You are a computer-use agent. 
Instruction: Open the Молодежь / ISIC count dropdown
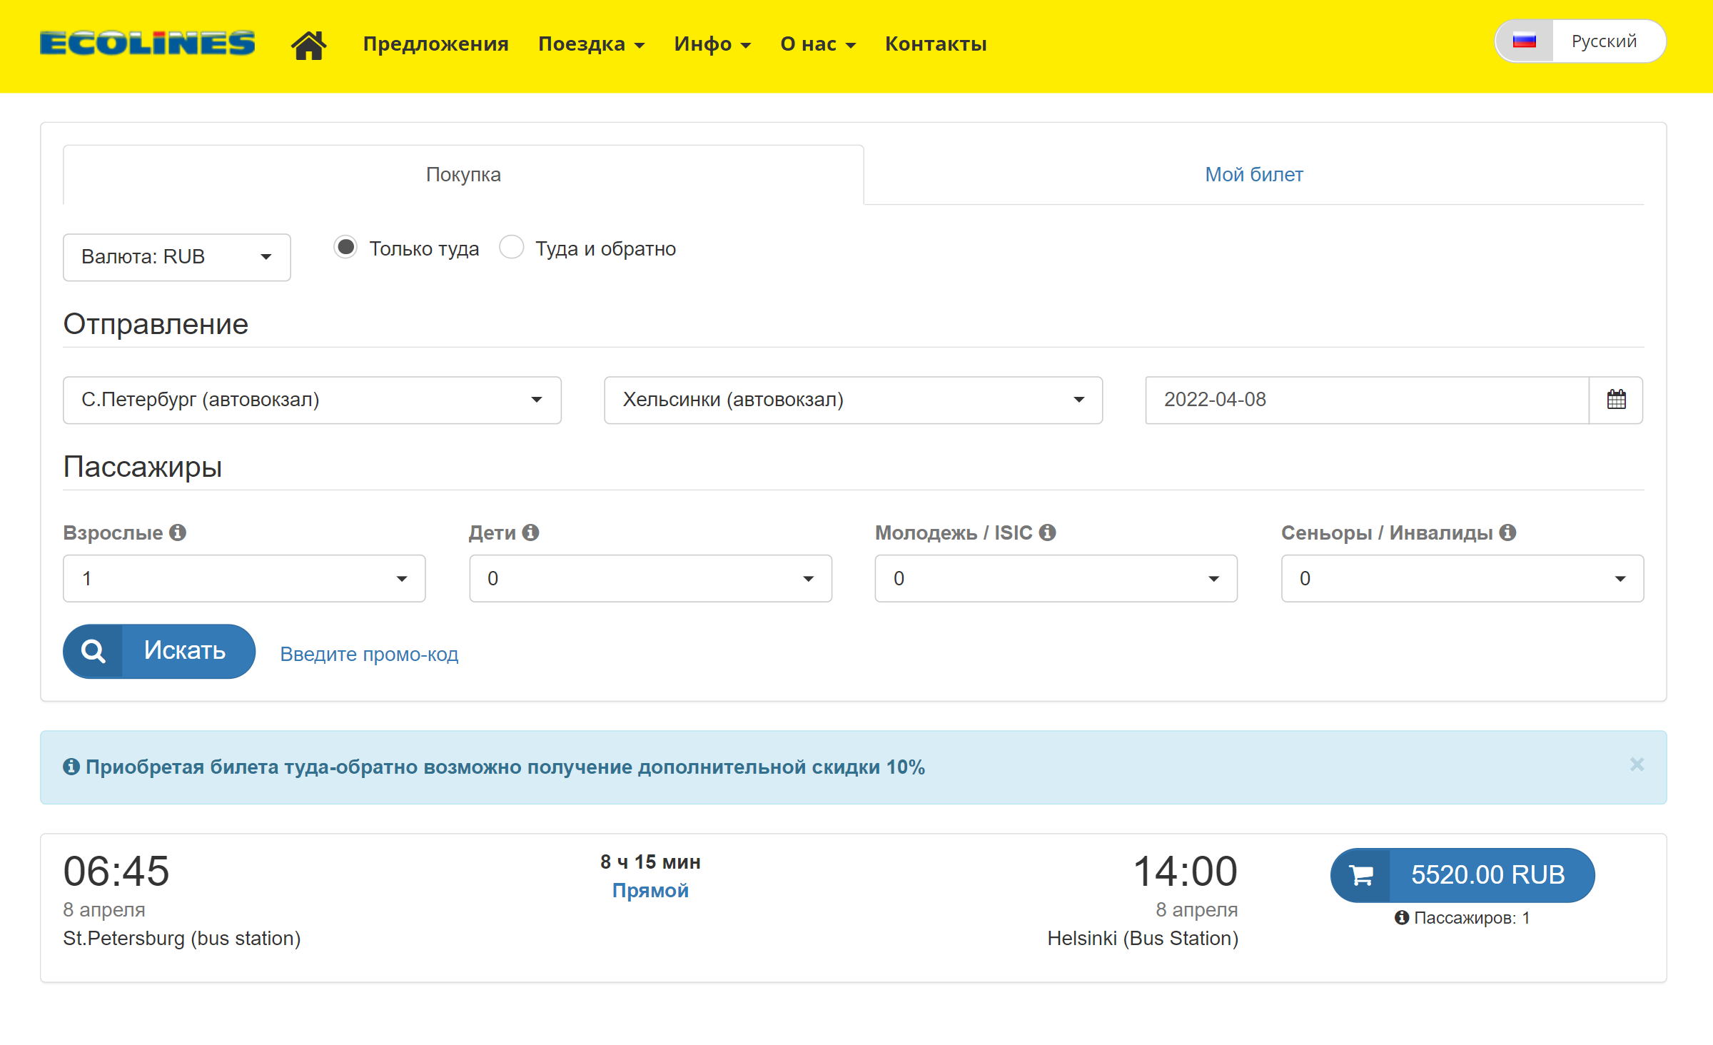(x=1056, y=578)
